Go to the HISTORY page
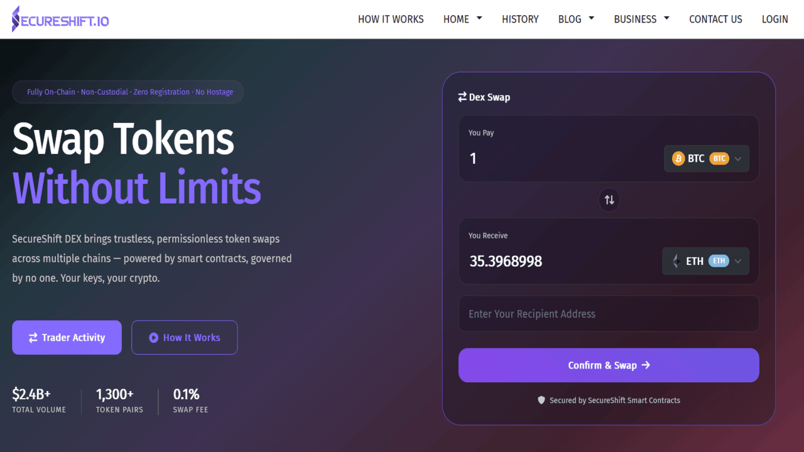The height and width of the screenshot is (452, 804). (520, 19)
